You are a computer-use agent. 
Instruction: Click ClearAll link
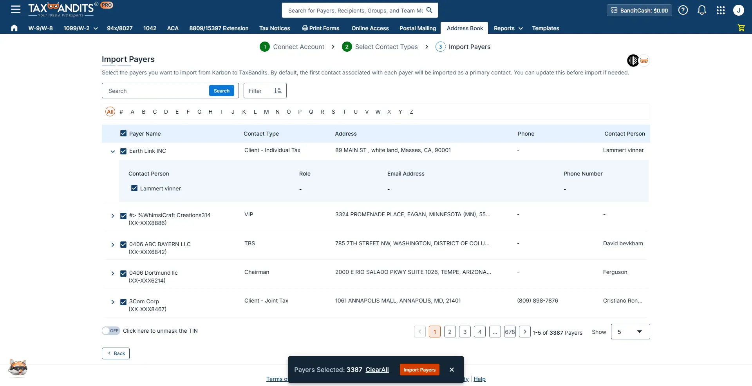tap(377, 370)
